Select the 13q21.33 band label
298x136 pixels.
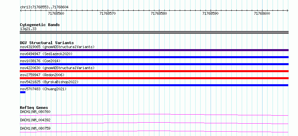[28, 29]
